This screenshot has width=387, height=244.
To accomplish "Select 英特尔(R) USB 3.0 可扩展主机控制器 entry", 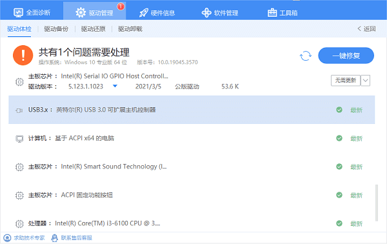I will coord(106,110).
